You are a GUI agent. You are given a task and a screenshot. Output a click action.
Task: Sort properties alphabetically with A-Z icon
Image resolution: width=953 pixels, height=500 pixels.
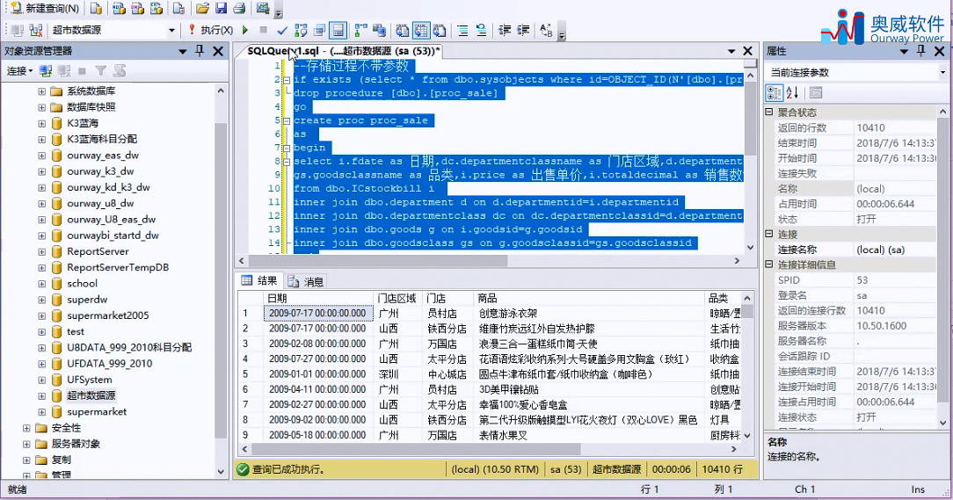[x=792, y=93]
